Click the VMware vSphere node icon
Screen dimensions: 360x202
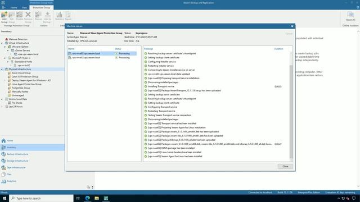click(10, 47)
